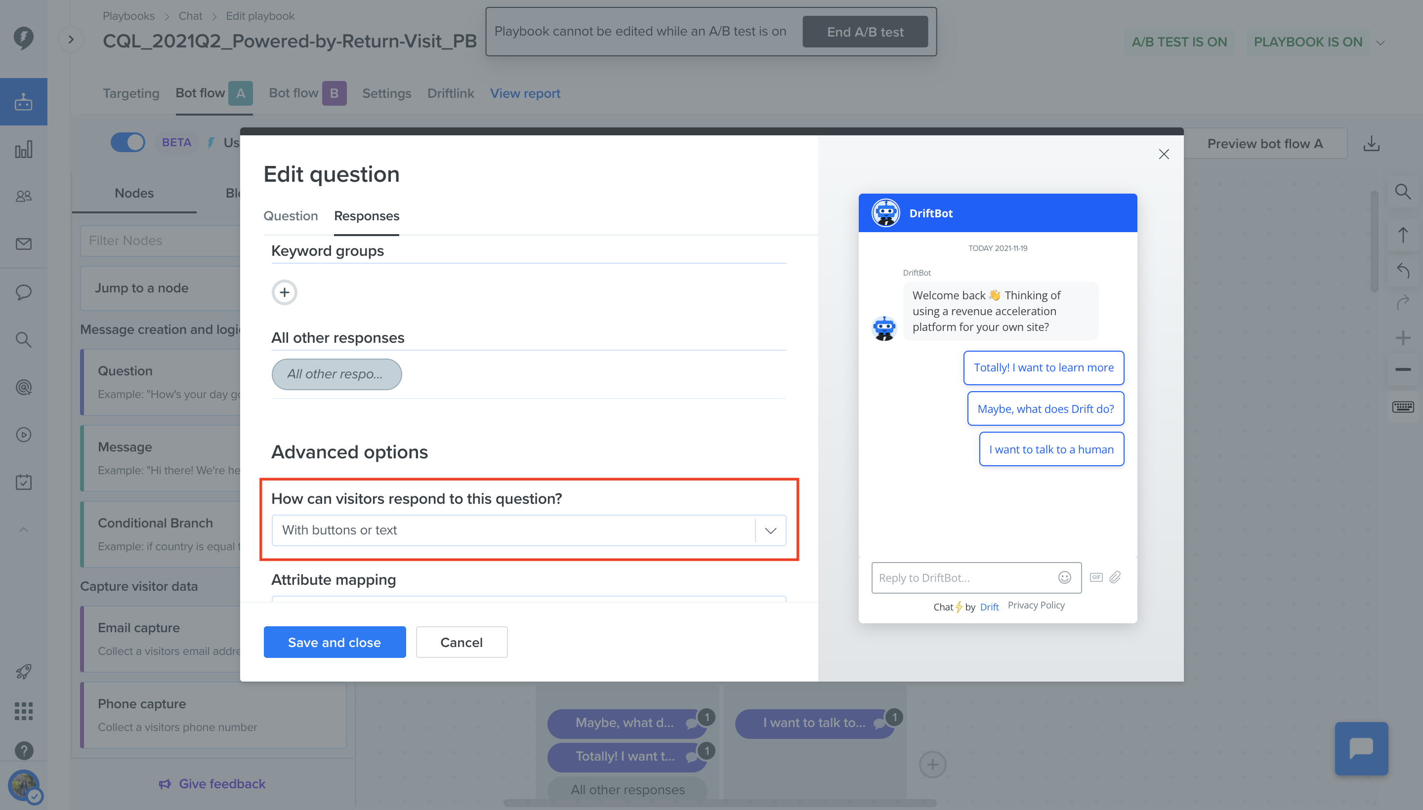Click the End A/B test button
The width and height of the screenshot is (1423, 810).
(x=865, y=32)
